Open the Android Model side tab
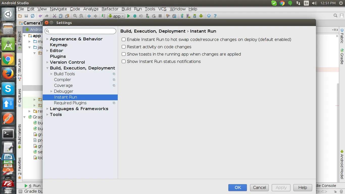This screenshot has width=345, height=194. tap(342, 164)
